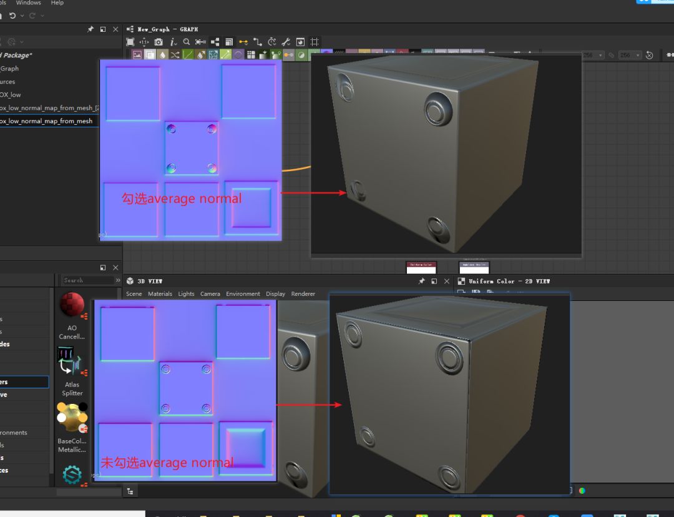Open the Help menu
674x517 pixels.
pyautogui.click(x=57, y=2)
